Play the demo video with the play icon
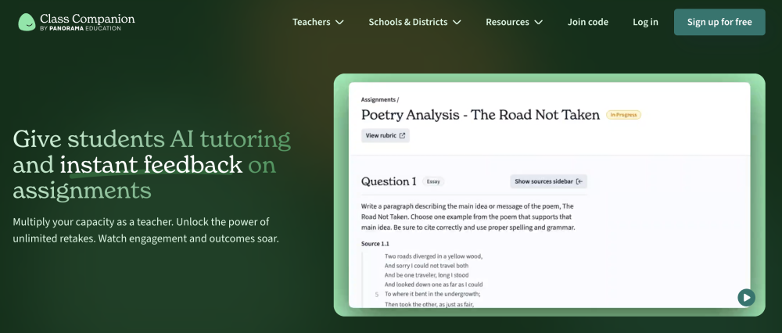Viewport: 782px width, 333px height. tap(746, 298)
